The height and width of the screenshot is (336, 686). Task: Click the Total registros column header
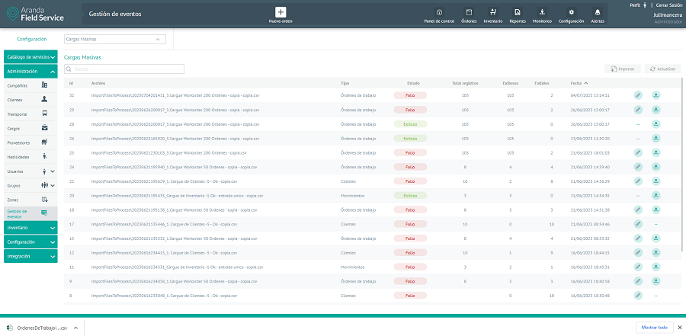tap(465, 83)
